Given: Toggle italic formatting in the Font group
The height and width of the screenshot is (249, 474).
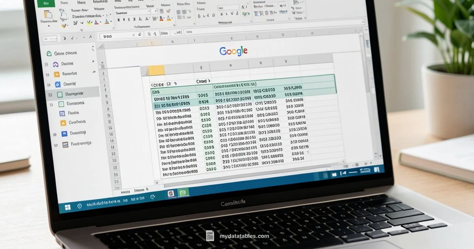Looking at the screenshot, I should coord(124,19).
